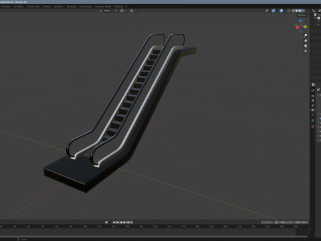Open the Tool properties tab
321x241 pixels.
pyautogui.click(x=313, y=90)
